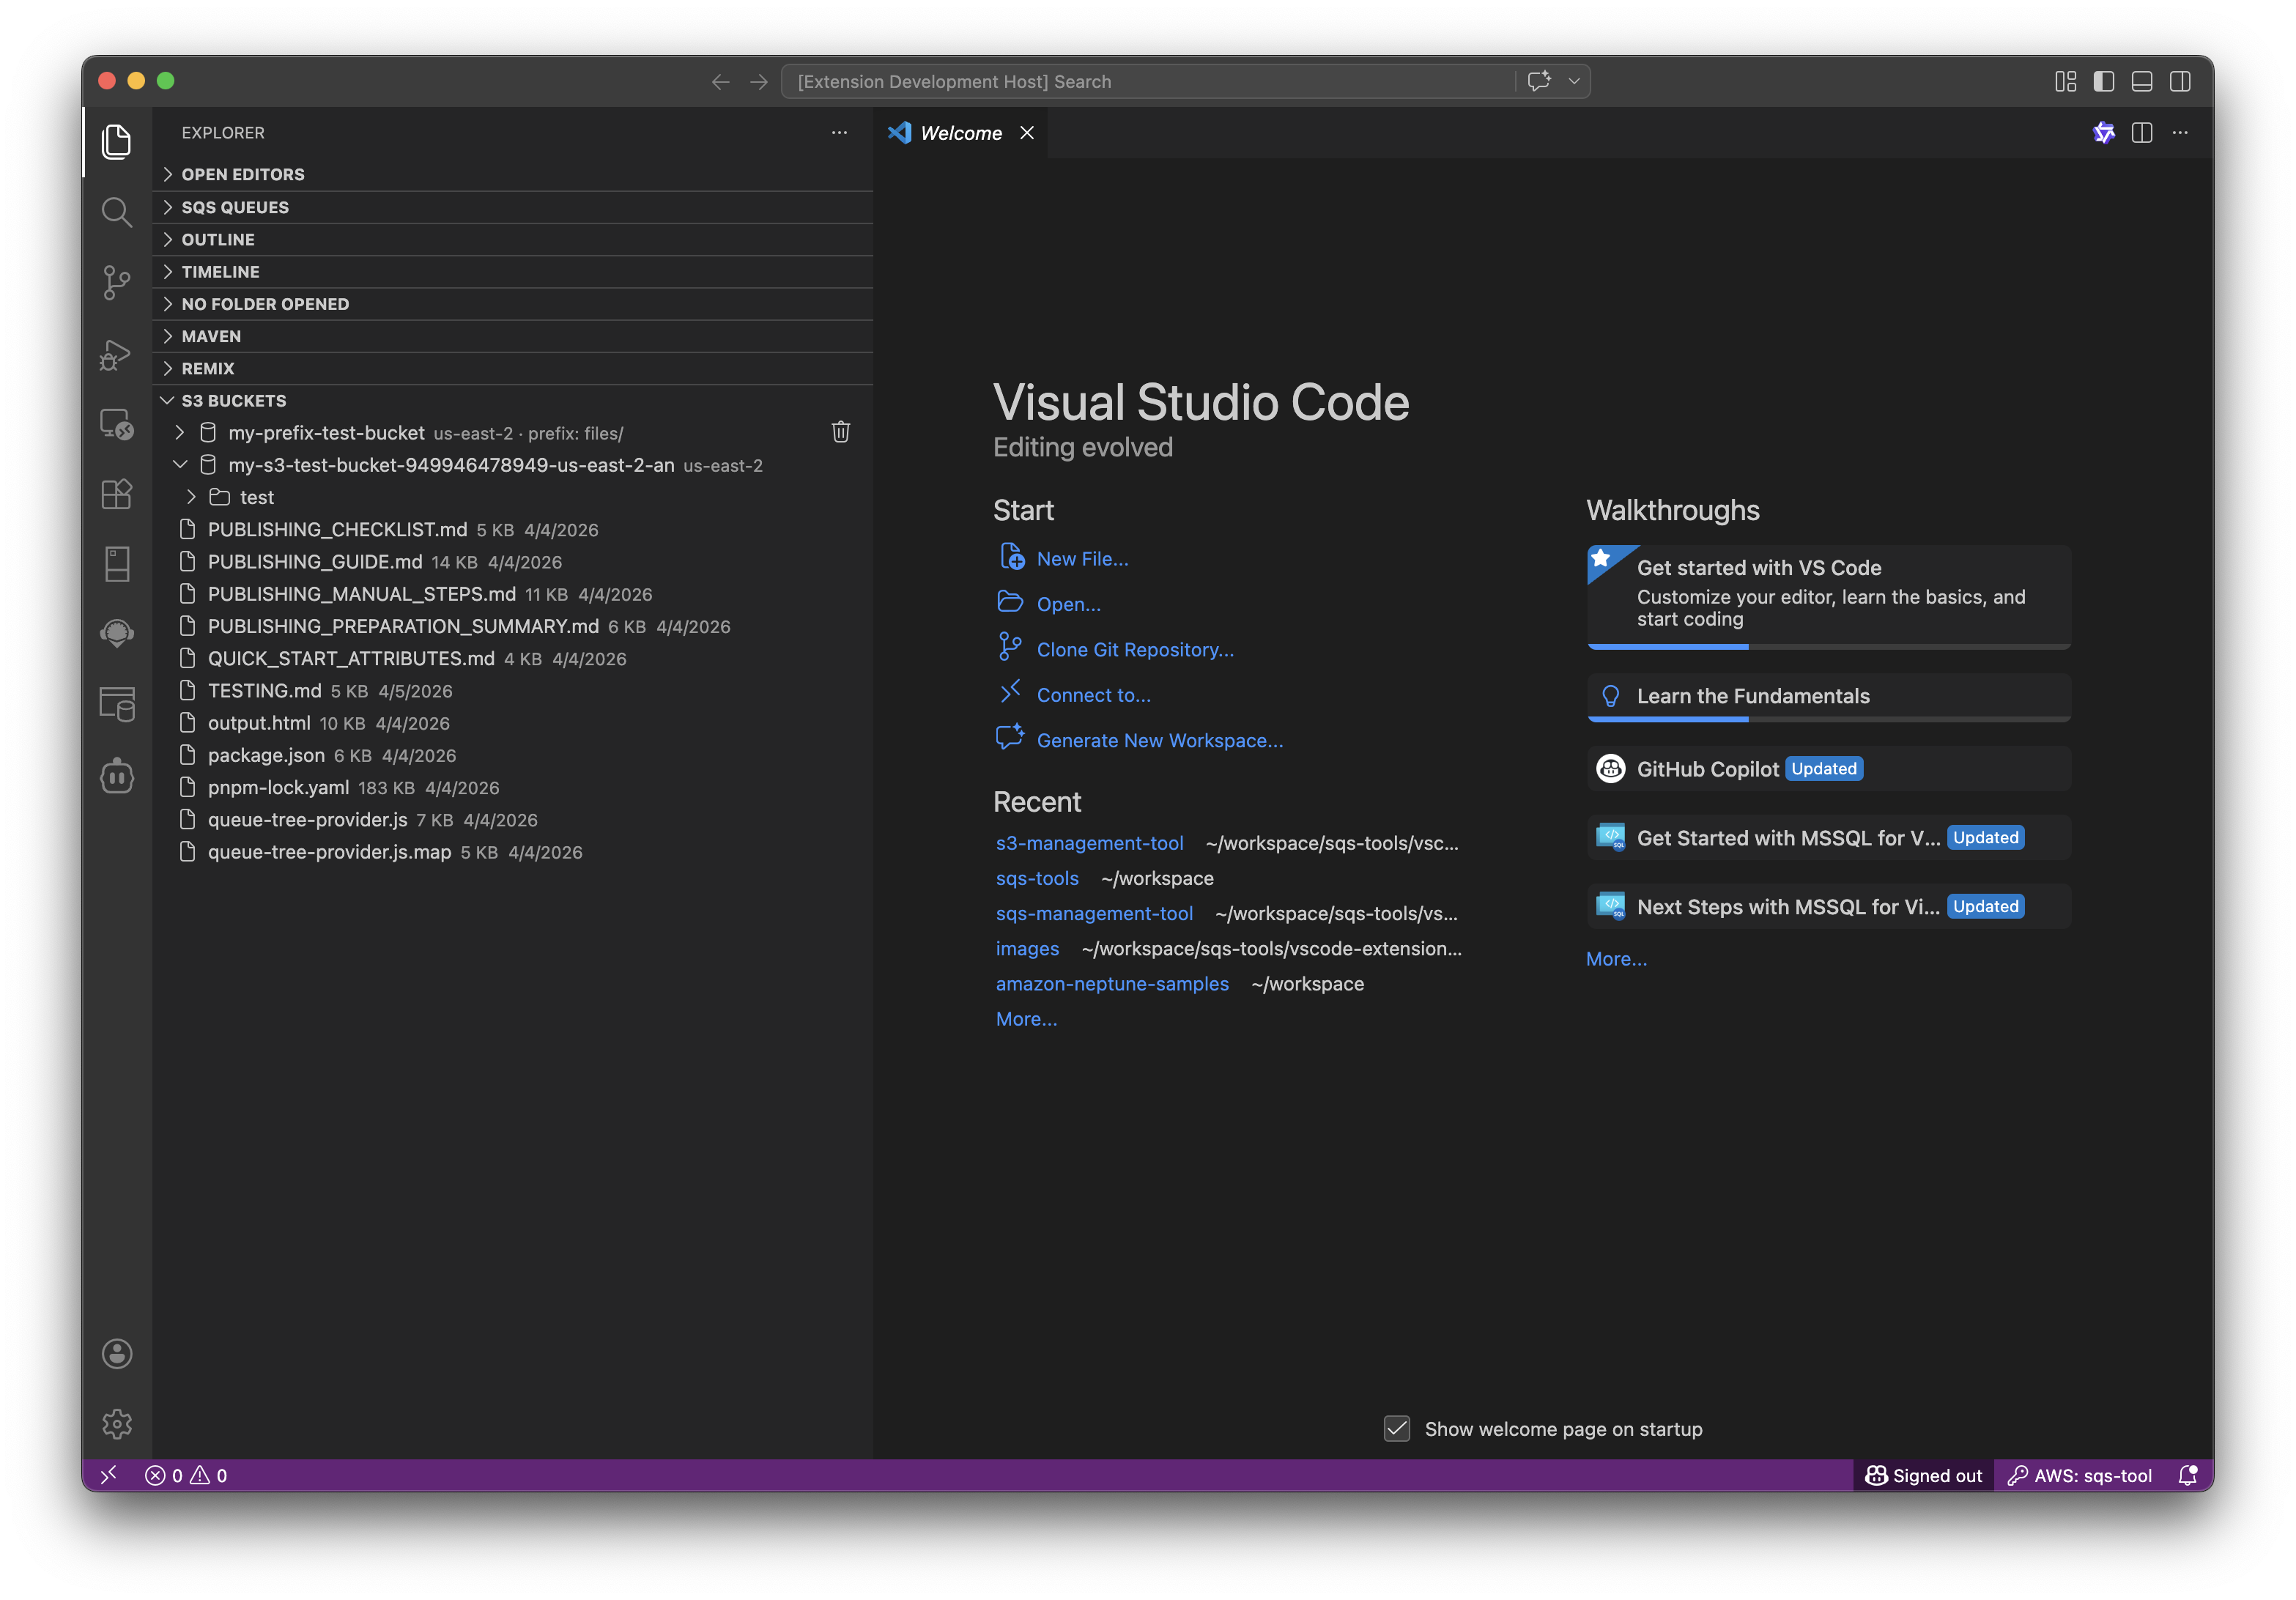Open the GitHub Copilot walkthrough
Screen dimensions: 2296x1600
pos(1828,768)
